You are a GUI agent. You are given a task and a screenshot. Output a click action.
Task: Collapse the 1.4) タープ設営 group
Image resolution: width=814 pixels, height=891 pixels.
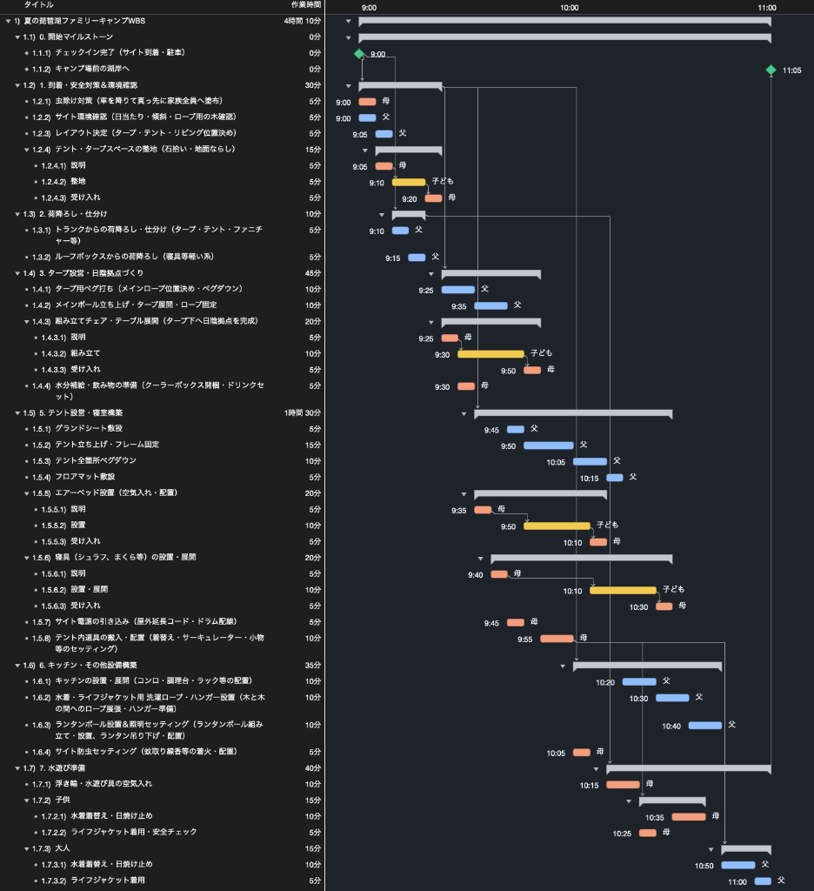(x=17, y=273)
